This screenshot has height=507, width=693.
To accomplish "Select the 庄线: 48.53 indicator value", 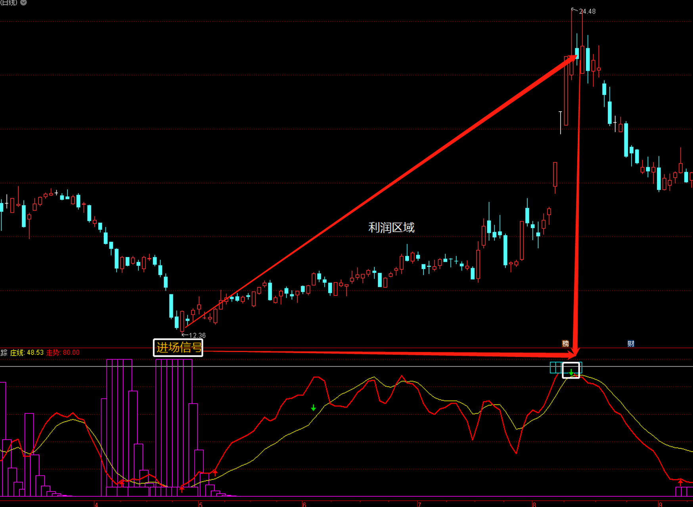I will 27,353.
